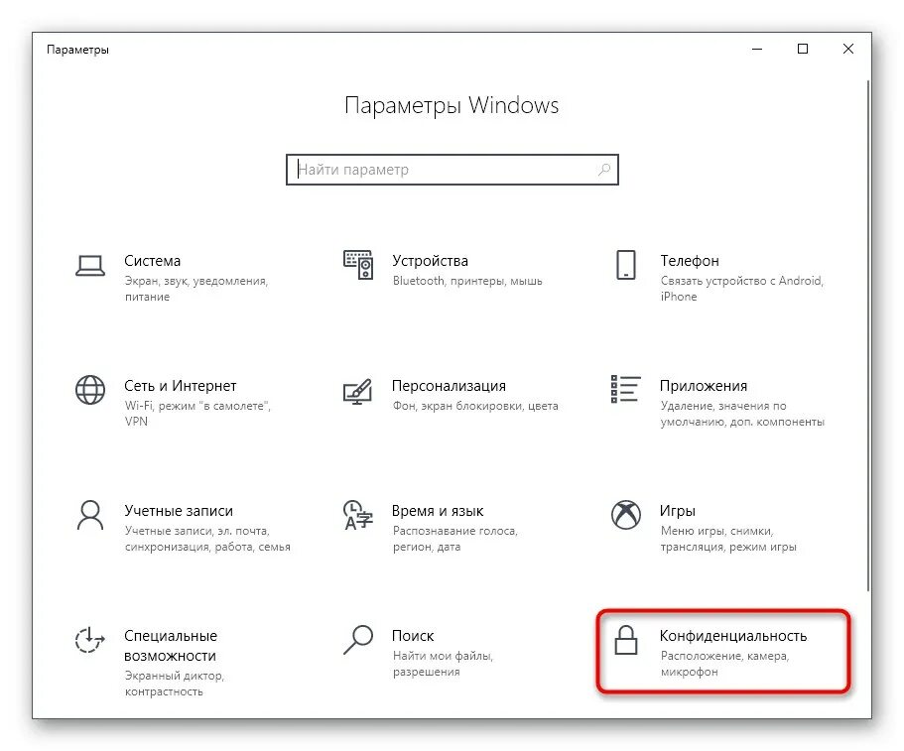
Task: Click the text Фон, экран блокировки, цвета
Action: pyautogui.click(x=475, y=406)
